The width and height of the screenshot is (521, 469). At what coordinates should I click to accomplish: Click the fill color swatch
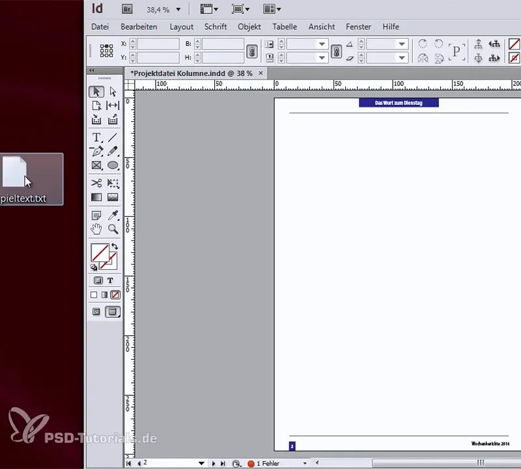point(100,253)
